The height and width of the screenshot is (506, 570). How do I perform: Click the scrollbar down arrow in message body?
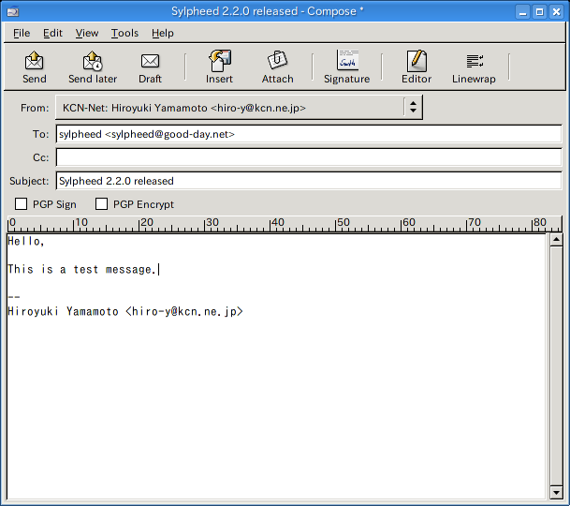[556, 493]
